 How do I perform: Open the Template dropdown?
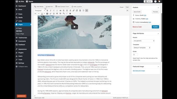pyautogui.click(x=142, y=48)
